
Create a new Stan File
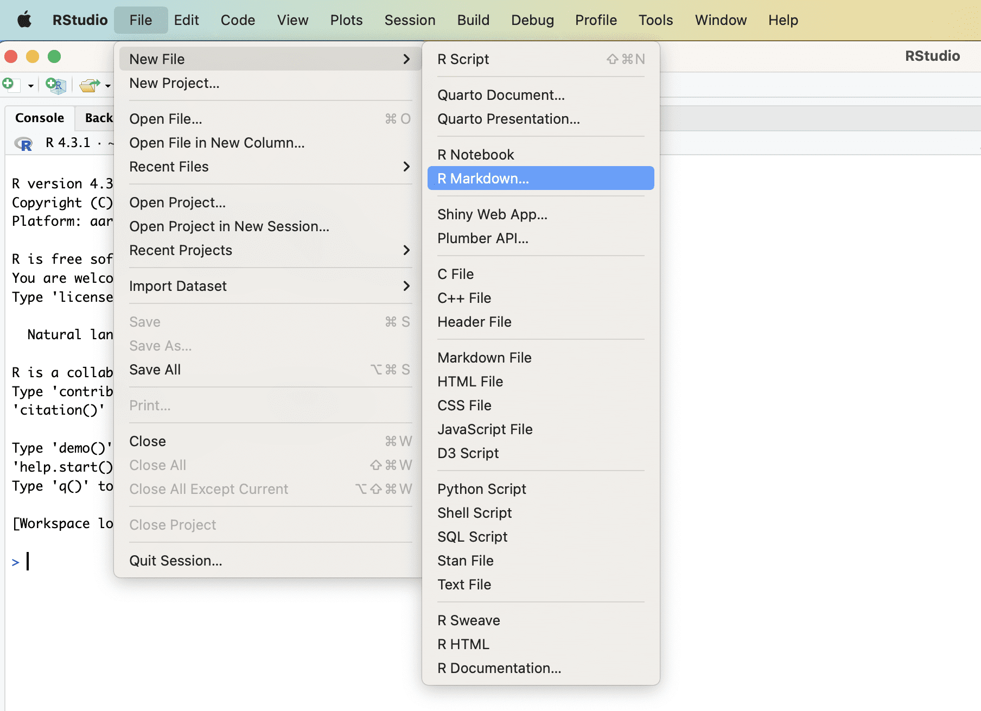coord(541,561)
